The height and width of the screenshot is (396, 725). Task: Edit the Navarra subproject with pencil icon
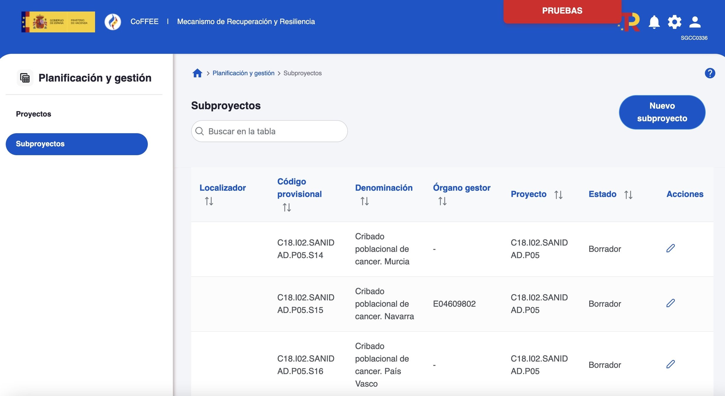pyautogui.click(x=670, y=303)
